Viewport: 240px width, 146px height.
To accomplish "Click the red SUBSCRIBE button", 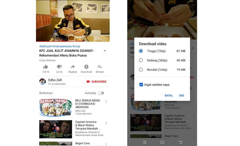I will click(97, 82).
